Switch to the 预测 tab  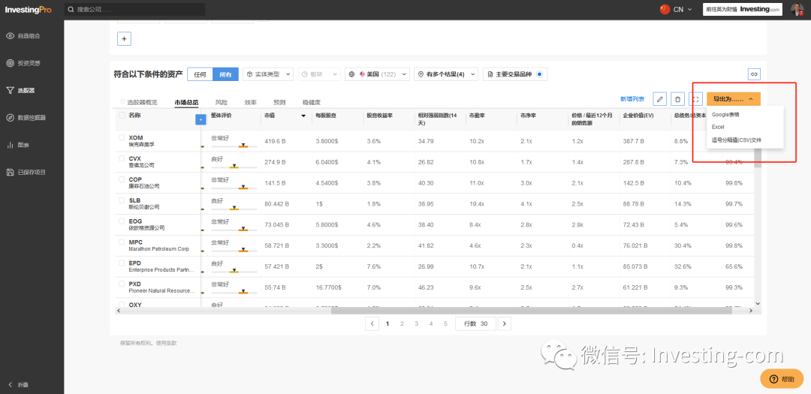279,102
